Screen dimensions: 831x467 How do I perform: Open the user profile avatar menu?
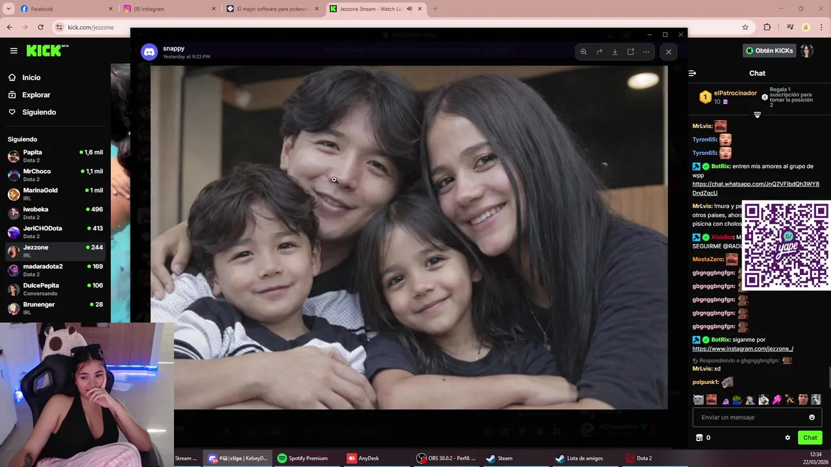(x=807, y=51)
